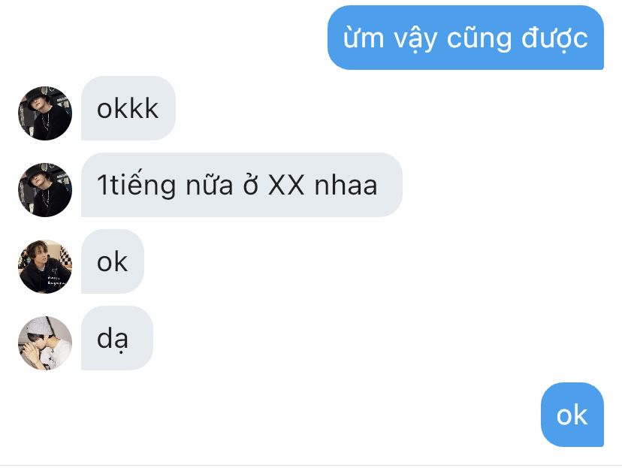
Task: Click avatar next to "1tiếng nữa ở XX nhaa"
Action: [45, 189]
